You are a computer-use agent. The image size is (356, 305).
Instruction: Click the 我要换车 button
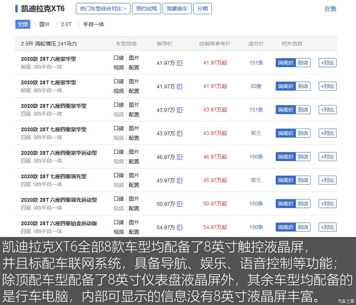point(177,9)
